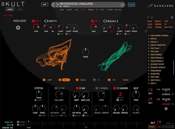Image resolution: width=175 pixels, height=129 pixels.
Task: Open the AM section menu icon
Action: (80, 88)
